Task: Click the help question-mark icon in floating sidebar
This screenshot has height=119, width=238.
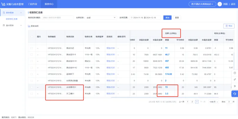Action: pos(235,73)
